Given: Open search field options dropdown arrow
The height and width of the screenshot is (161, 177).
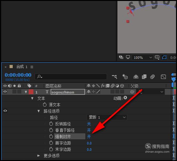Looking at the screenshot, I should (x=41, y=77).
